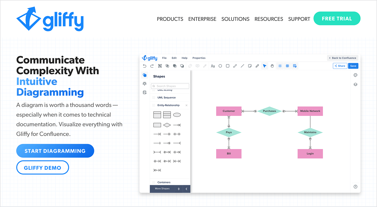Select the Login entity box
The height and width of the screenshot is (207, 377).
(x=310, y=154)
